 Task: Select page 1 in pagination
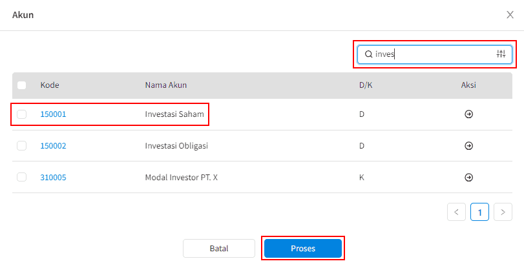pyautogui.click(x=479, y=212)
